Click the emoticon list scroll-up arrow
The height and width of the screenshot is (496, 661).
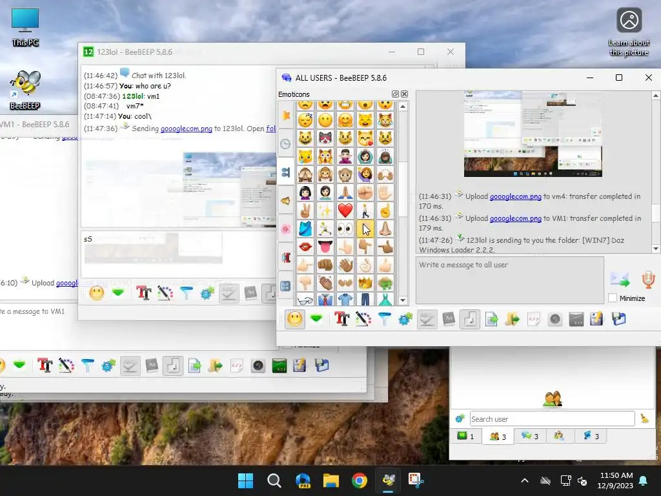click(403, 107)
